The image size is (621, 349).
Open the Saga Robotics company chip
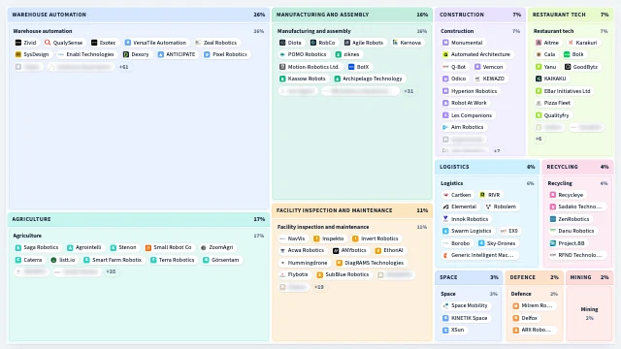pos(37,247)
